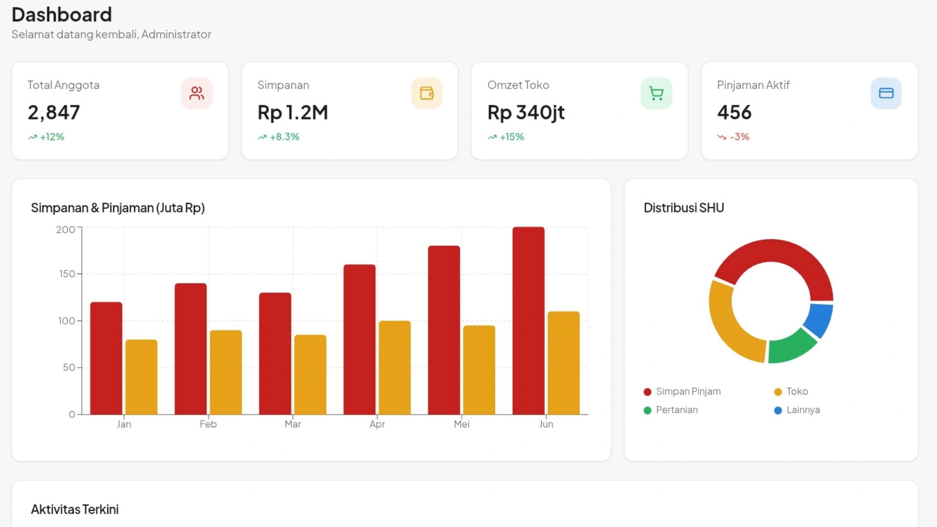Click the blue donut chart segment
Image resolution: width=937 pixels, height=527 pixels.
[x=819, y=319]
